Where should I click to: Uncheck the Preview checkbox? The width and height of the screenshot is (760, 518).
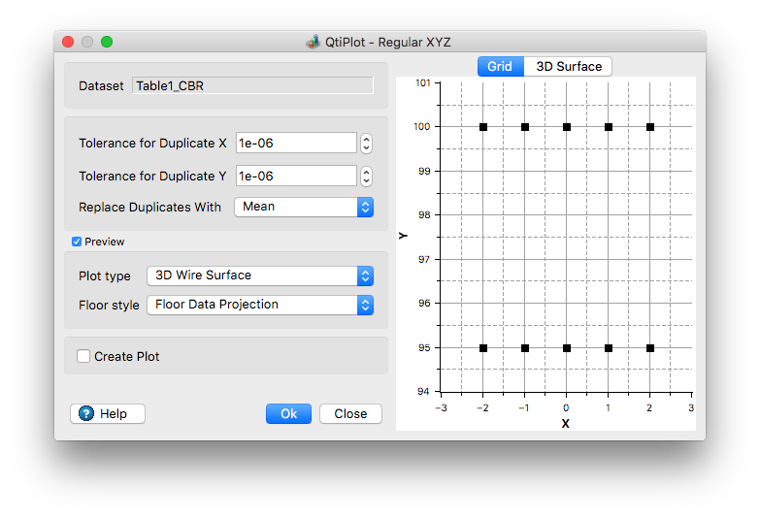pos(77,242)
